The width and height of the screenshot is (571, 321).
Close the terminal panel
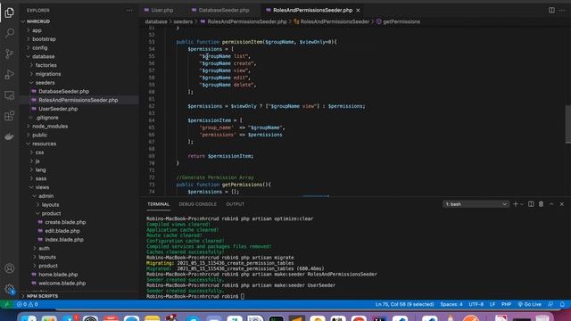562,204
